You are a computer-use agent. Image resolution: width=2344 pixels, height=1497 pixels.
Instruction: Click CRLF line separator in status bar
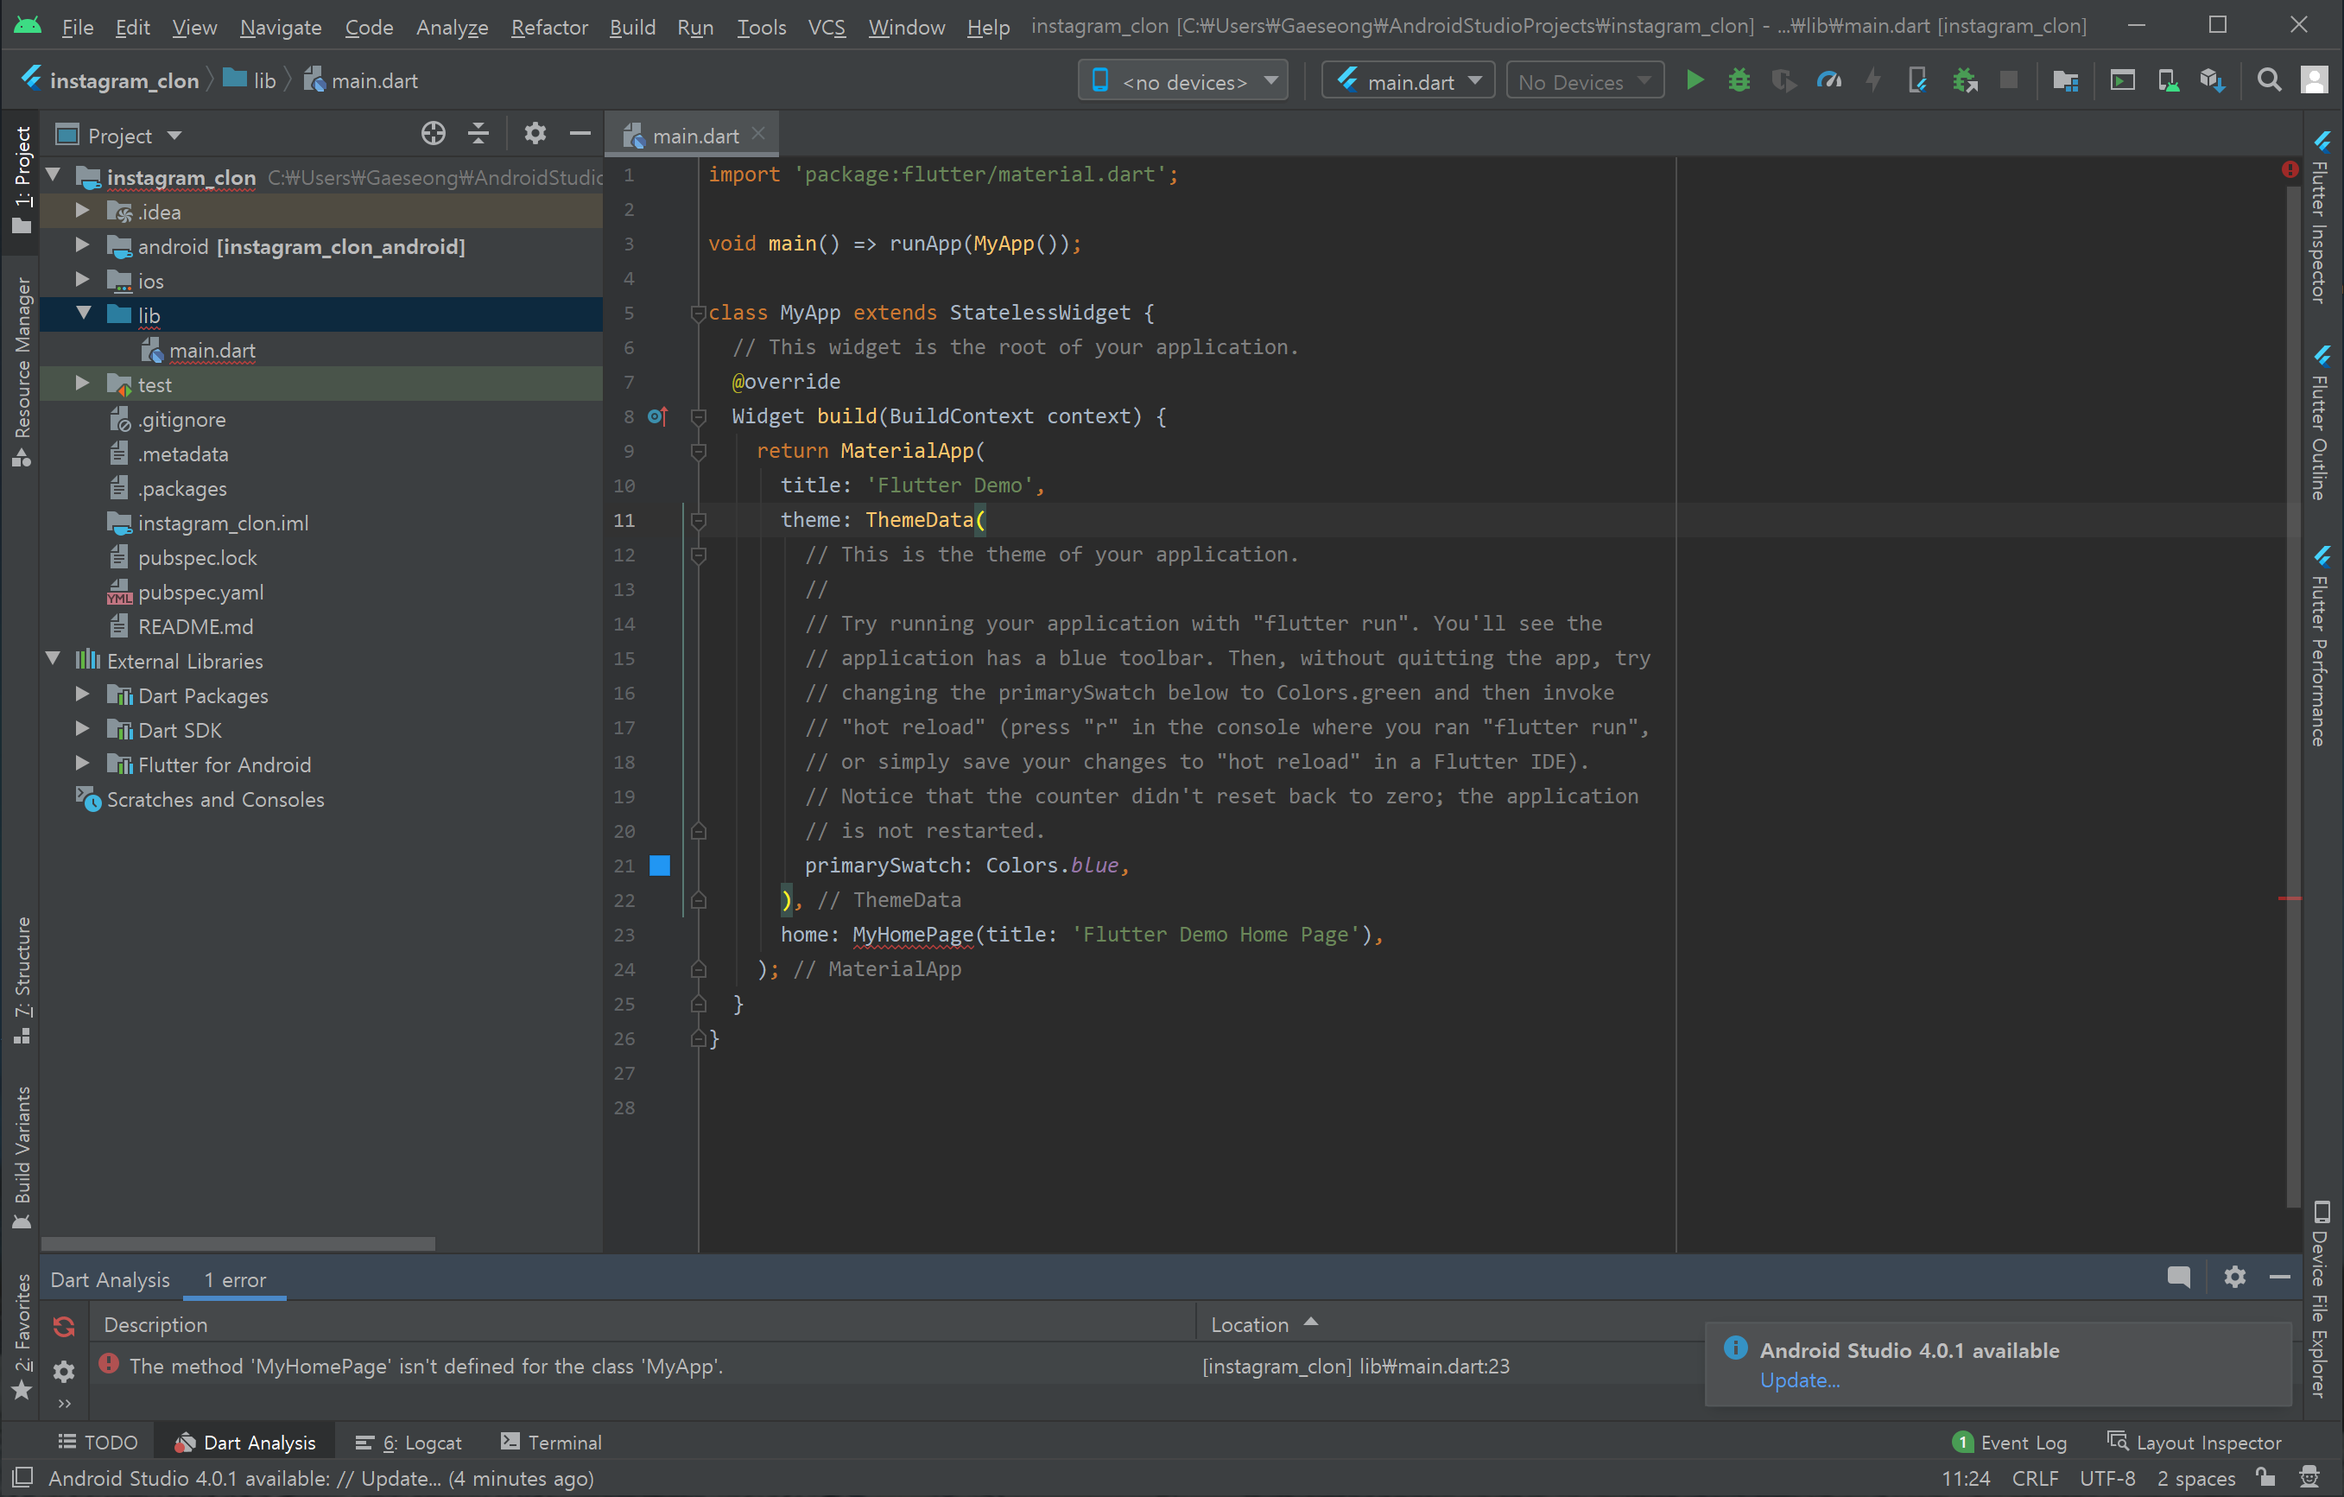pyautogui.click(x=2035, y=1479)
